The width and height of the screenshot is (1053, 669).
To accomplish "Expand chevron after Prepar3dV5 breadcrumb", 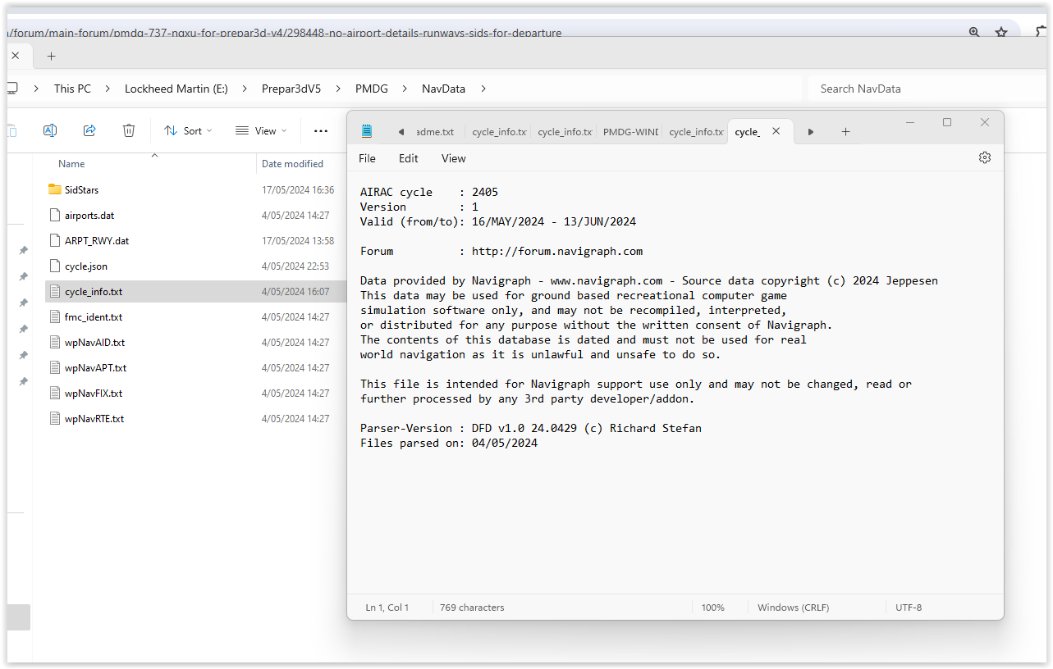I will point(337,89).
